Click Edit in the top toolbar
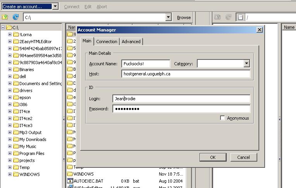The width and height of the screenshot is (296, 188). [88, 7]
